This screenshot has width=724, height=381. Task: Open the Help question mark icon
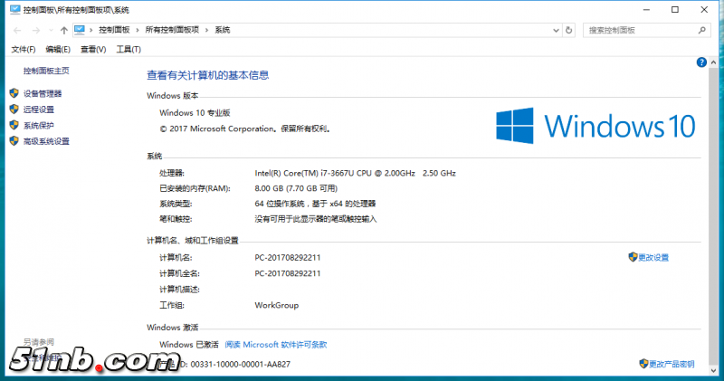pos(700,62)
